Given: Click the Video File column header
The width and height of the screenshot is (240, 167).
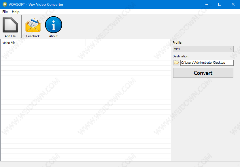Looking at the screenshot, I should pos(43,43).
